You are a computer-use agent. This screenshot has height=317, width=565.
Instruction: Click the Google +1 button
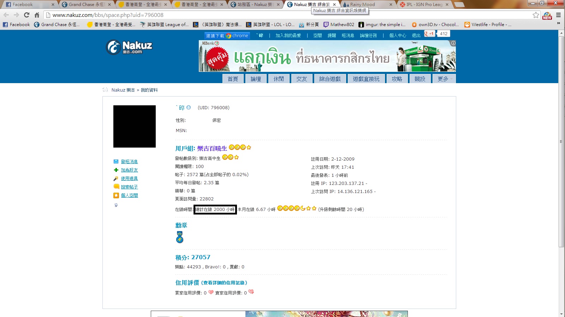pos(430,34)
